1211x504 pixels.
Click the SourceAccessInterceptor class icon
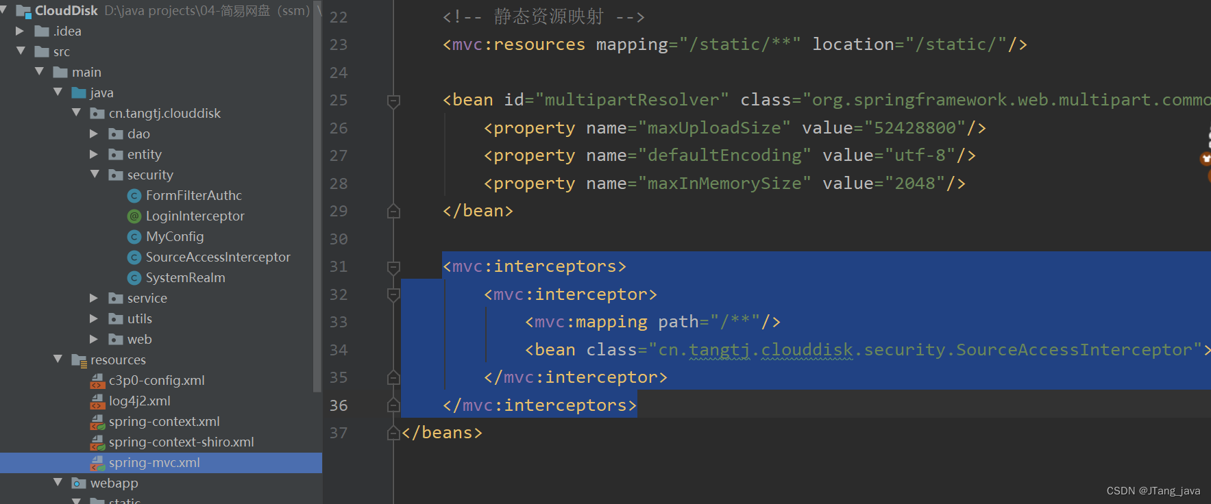134,257
